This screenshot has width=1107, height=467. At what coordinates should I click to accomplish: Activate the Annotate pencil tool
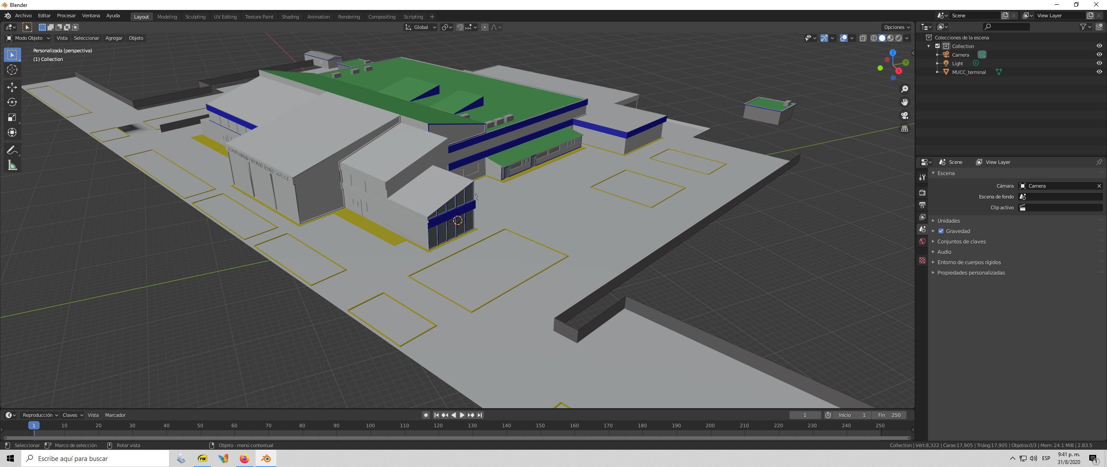(x=12, y=150)
